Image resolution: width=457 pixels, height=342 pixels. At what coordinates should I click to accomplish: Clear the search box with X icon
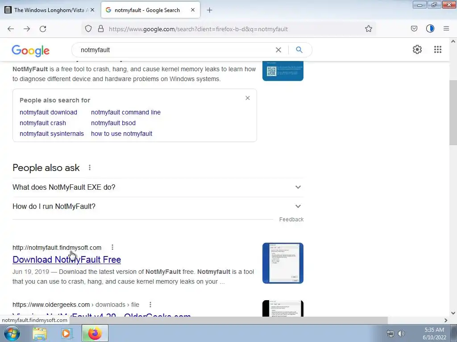click(278, 50)
